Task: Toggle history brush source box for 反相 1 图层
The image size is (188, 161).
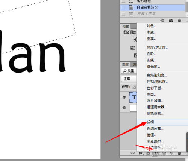Action: coord(123,14)
